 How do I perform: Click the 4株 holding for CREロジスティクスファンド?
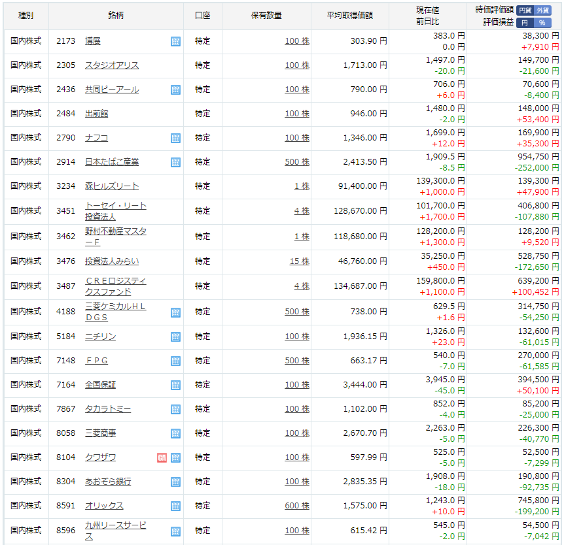[x=302, y=286]
